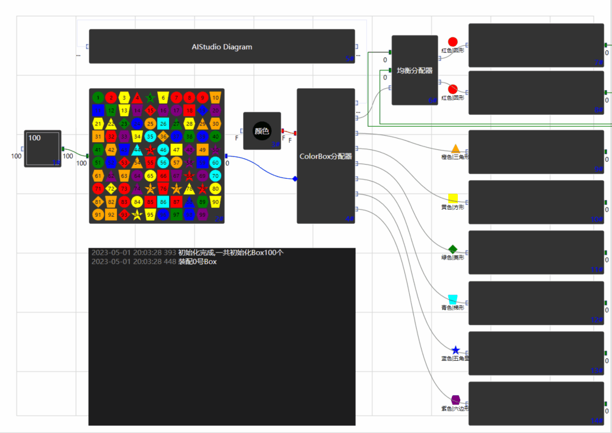Select the ColorBox分配器 node
Screen dimensions: 612x433
tap(326, 156)
